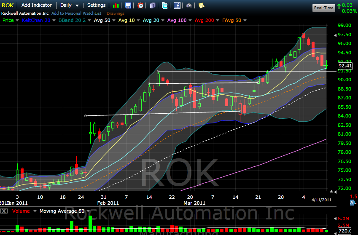
Task: Select the left handle of the 84.00 trend line
Action: [x=86, y=116]
